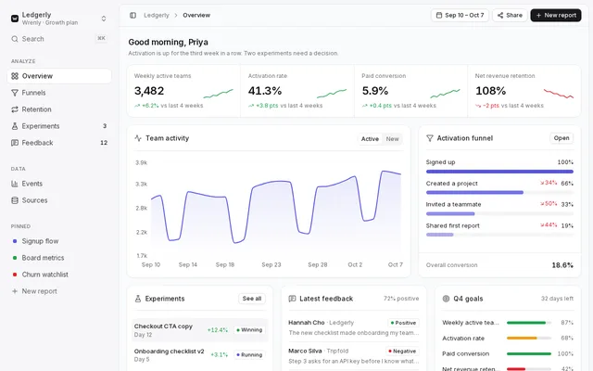This screenshot has width=593, height=371.
Task: Open the pinned Churn watchlist report
Action: coord(59,275)
